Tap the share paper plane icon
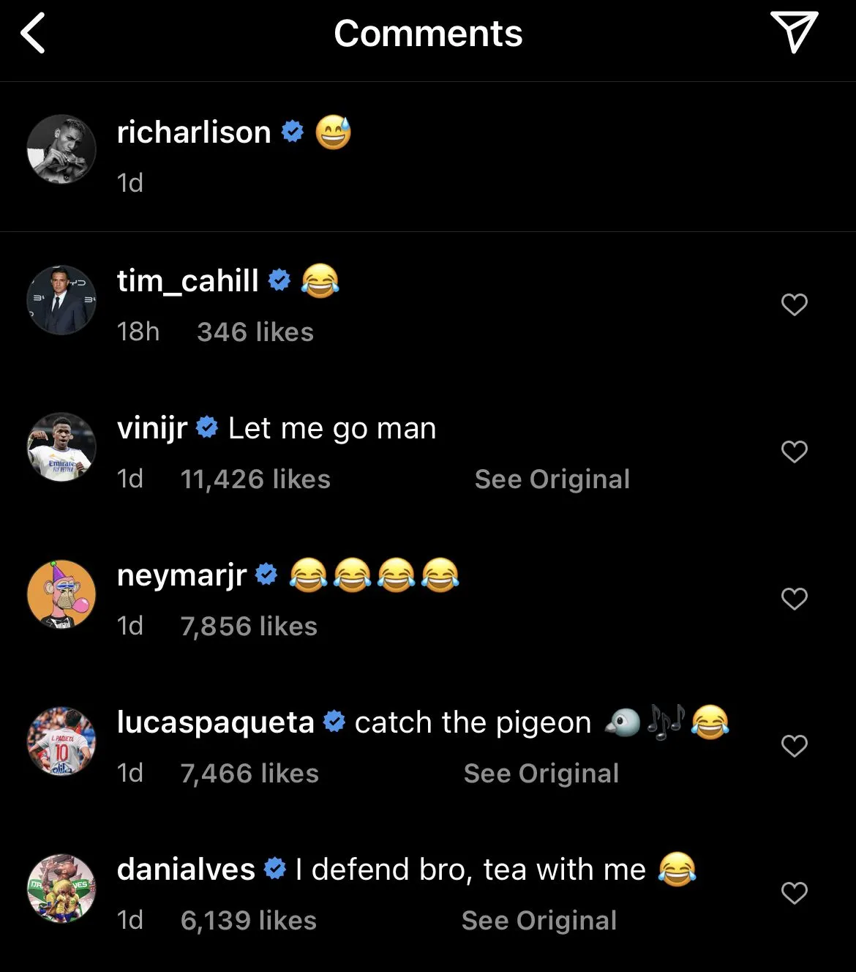Screen dimensions: 856x972 point(794,33)
